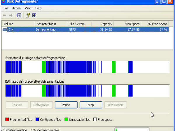Click the defragmentation progress bar
Image resolution: width=175 pixels, height=131 pixels.
132,130
